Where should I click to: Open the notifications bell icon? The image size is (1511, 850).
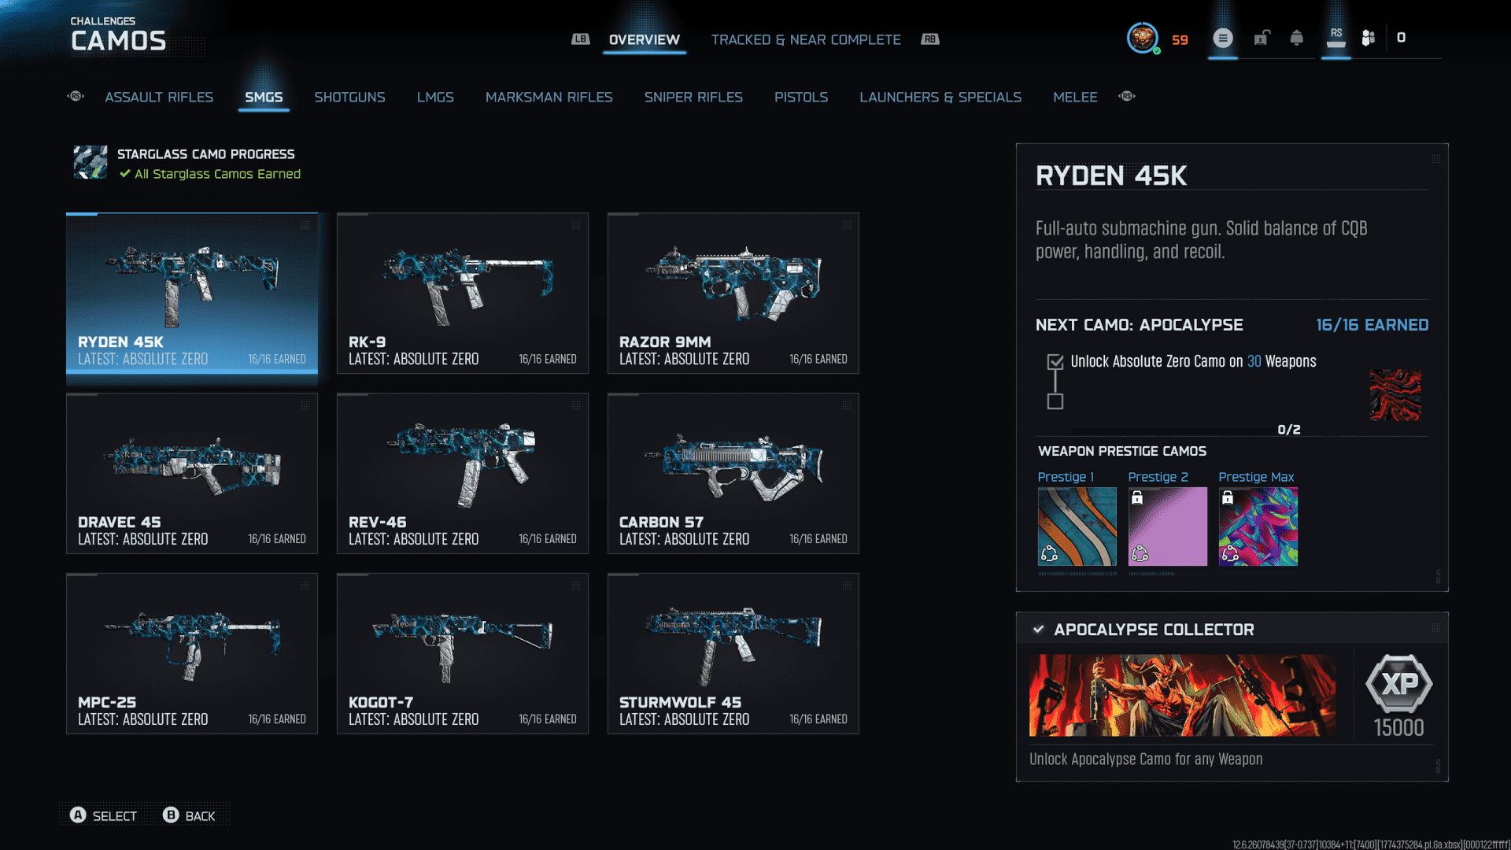(1297, 38)
